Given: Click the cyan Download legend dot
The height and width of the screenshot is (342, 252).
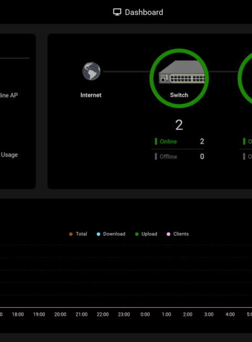Looking at the screenshot, I should pyautogui.click(x=98, y=234).
